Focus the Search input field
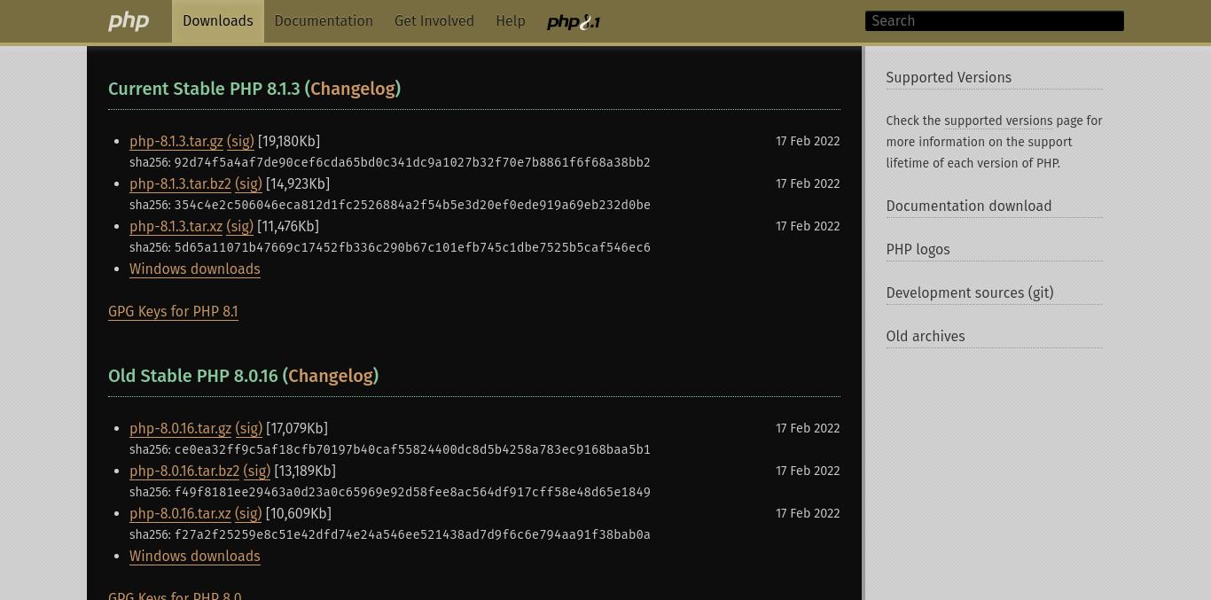The image size is (1211, 600). click(x=995, y=21)
